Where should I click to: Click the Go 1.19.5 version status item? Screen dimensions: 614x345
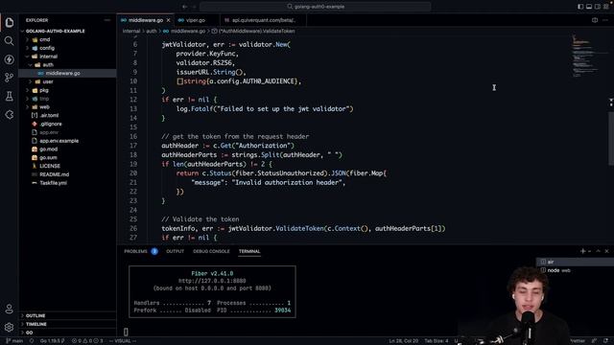point(52,341)
